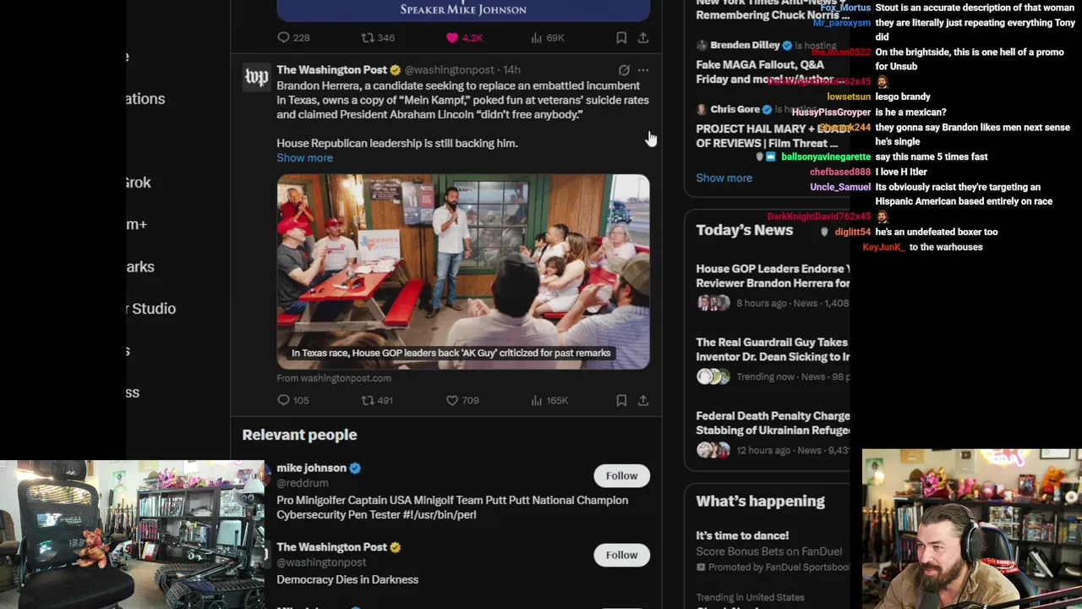Open Studio item in left navigation

150,309
